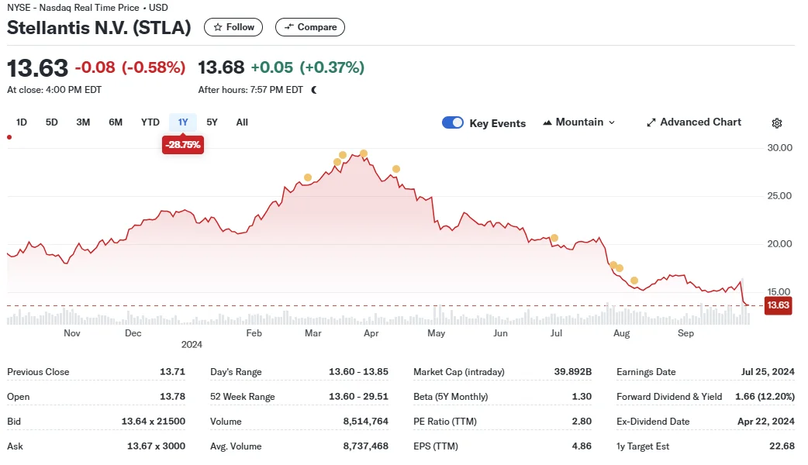Click the Previous Close value 13.71
The width and height of the screenshot is (808, 465).
click(x=172, y=372)
